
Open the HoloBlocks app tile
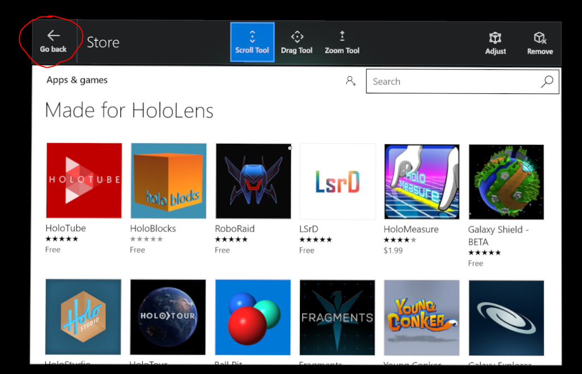click(x=168, y=181)
